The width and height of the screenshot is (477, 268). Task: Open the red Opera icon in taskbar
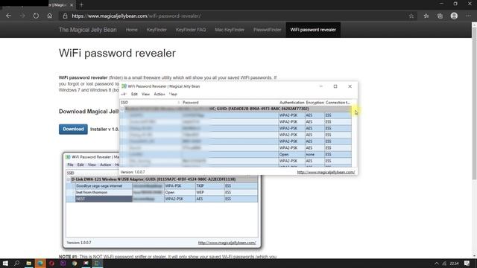pos(51,263)
